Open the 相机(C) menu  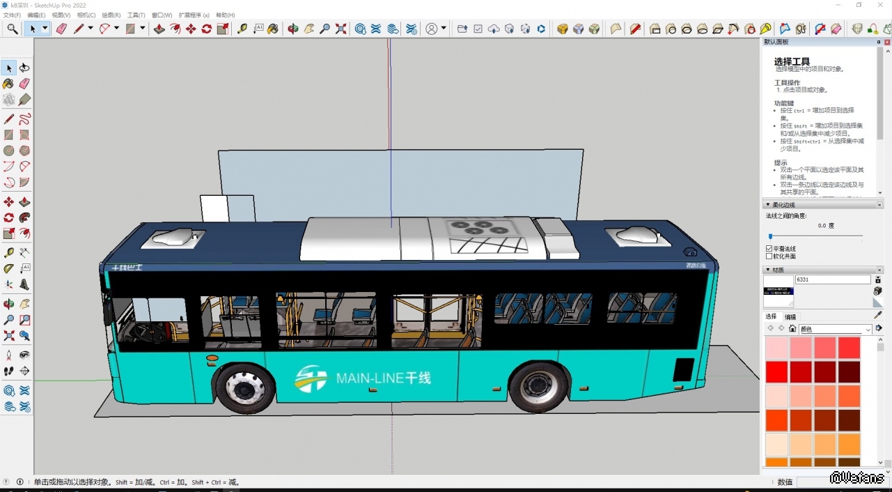(x=86, y=15)
